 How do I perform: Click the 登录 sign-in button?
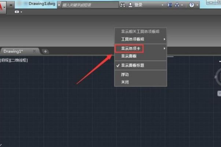coord(136,5)
